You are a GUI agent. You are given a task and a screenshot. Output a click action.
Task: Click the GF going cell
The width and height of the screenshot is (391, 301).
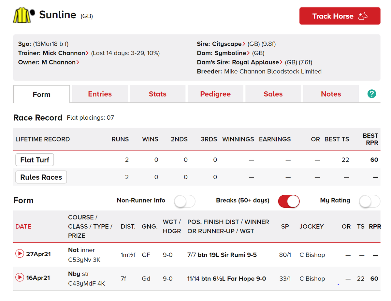point(146,255)
